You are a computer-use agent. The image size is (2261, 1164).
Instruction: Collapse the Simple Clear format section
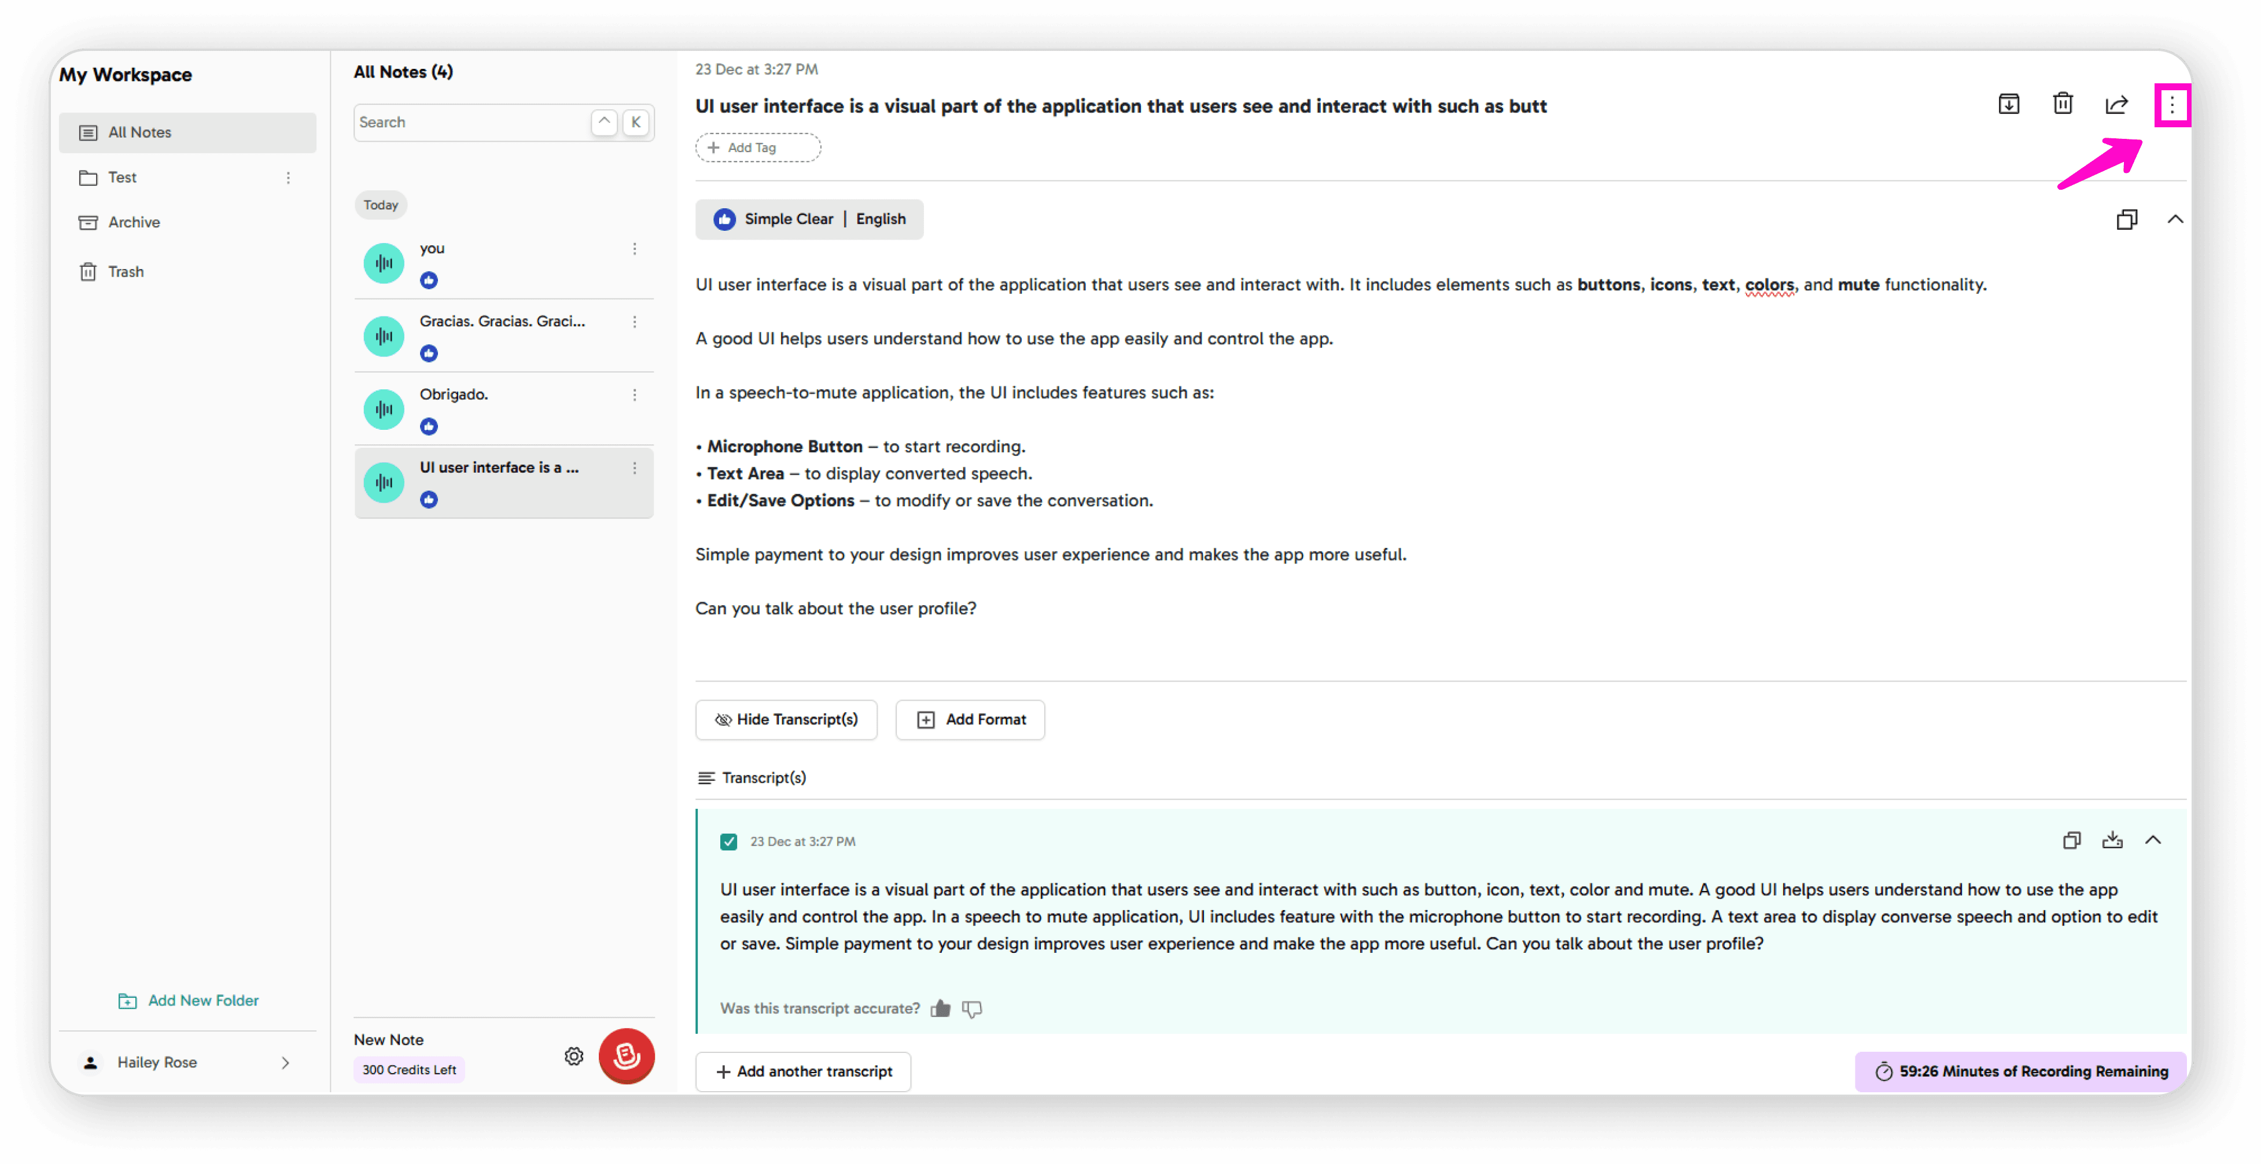[2175, 219]
